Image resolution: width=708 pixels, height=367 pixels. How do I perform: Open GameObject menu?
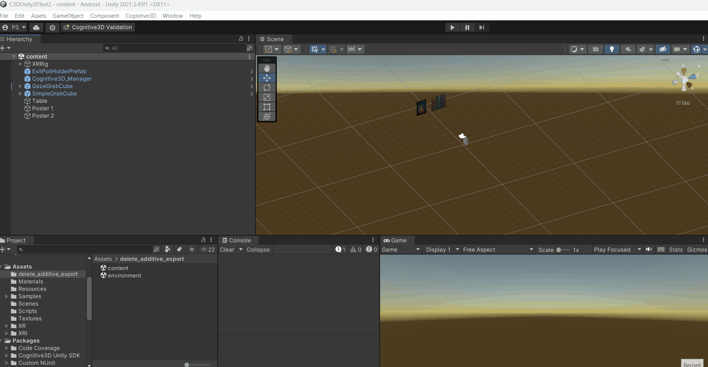(68, 16)
